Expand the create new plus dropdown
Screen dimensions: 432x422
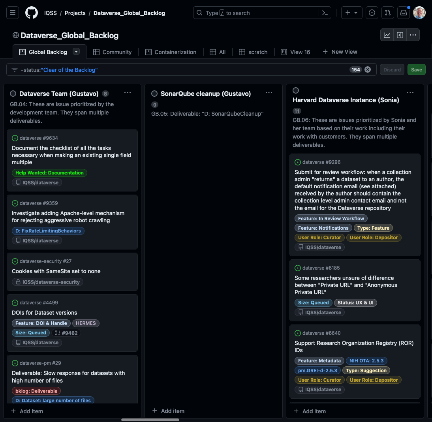click(351, 13)
